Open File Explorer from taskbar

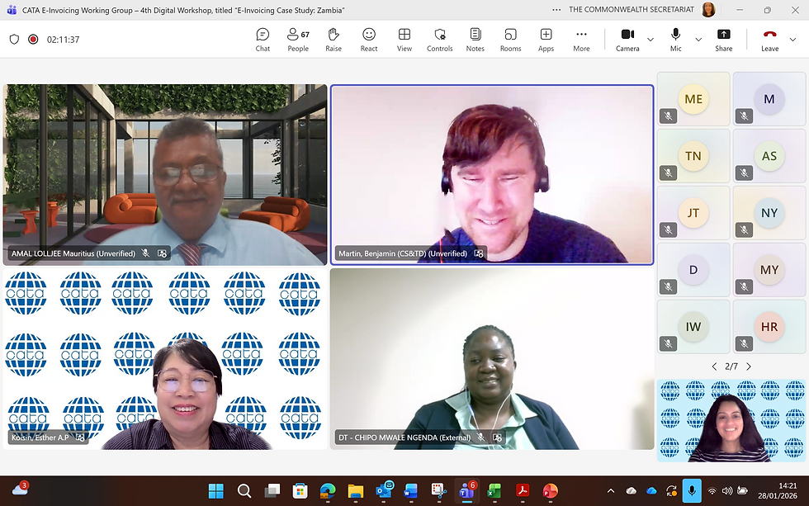(x=356, y=491)
